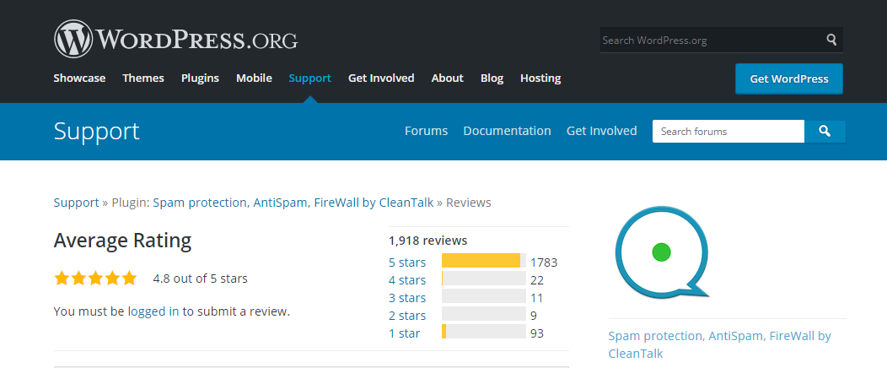Screen dimensions: 887x368
Task: Click the CleanTalk plugin speech bubble logo
Action: click(x=663, y=251)
